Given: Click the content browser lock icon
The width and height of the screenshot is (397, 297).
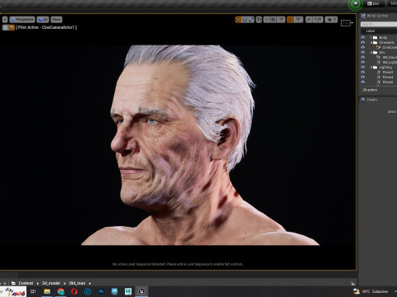Looking at the screenshot, I should 352,283.
